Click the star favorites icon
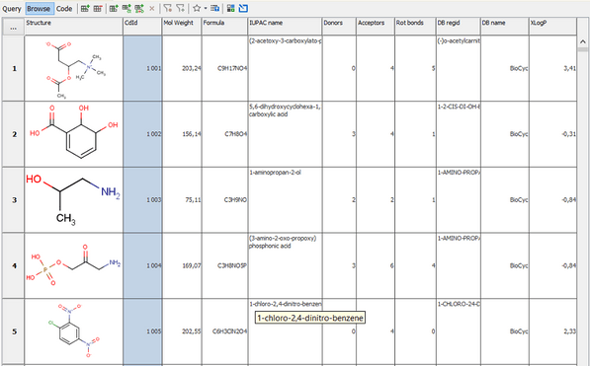This screenshot has height=366, width=590. pyautogui.click(x=197, y=8)
